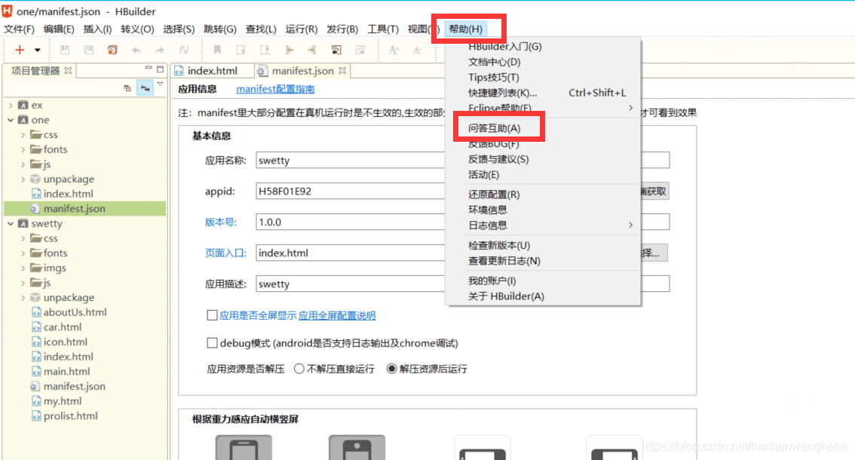Click the bookmark toolbar icon
The height and width of the screenshot is (460, 855).
(x=217, y=51)
